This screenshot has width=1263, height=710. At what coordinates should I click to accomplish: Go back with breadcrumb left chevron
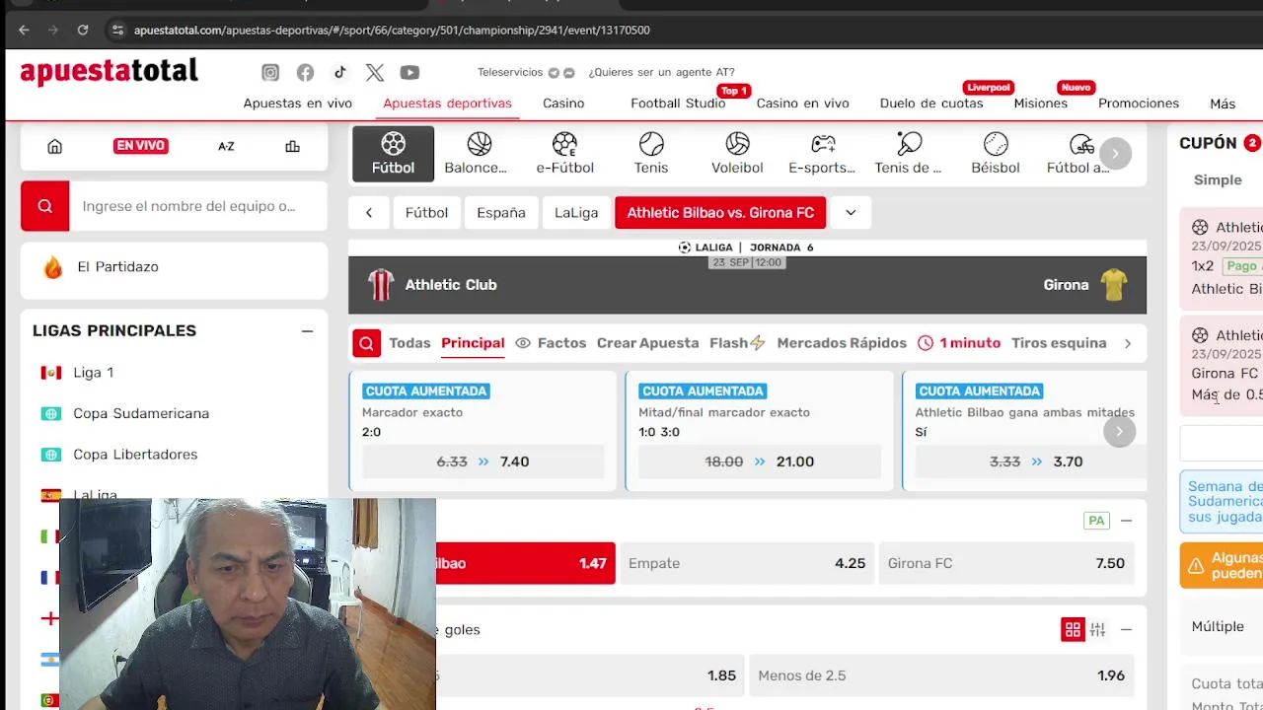(369, 212)
